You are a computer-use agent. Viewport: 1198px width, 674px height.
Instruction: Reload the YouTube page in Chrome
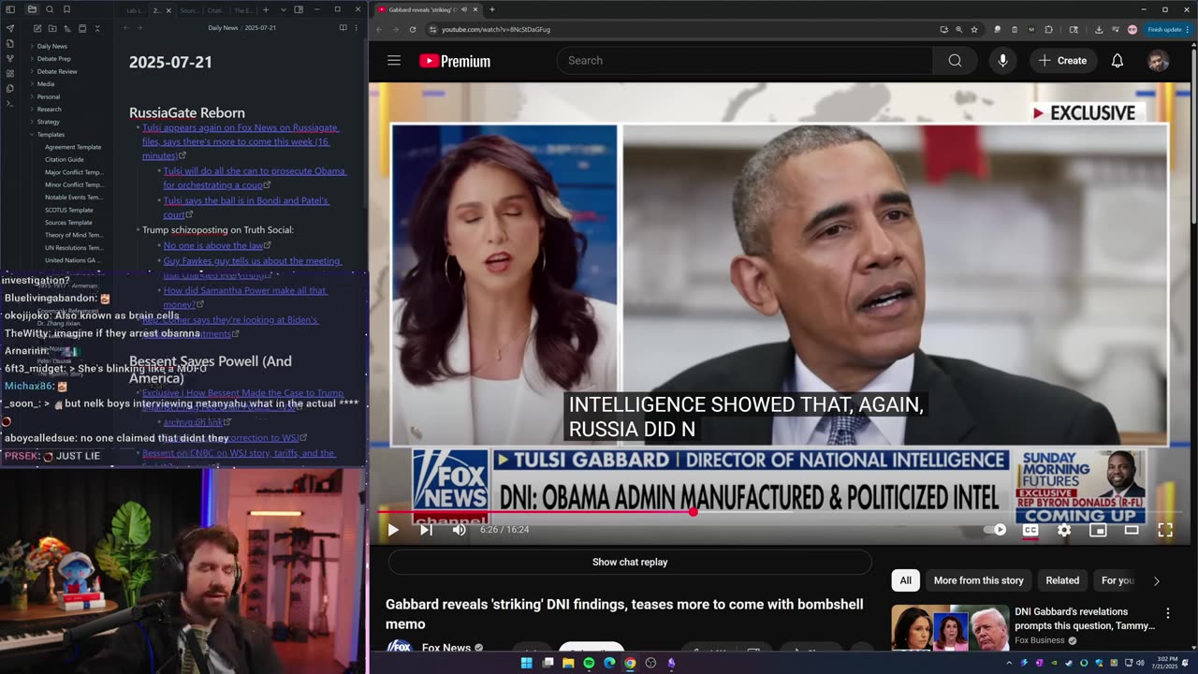412,29
